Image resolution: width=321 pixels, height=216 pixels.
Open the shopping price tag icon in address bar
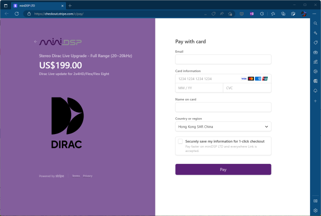pos(214,14)
